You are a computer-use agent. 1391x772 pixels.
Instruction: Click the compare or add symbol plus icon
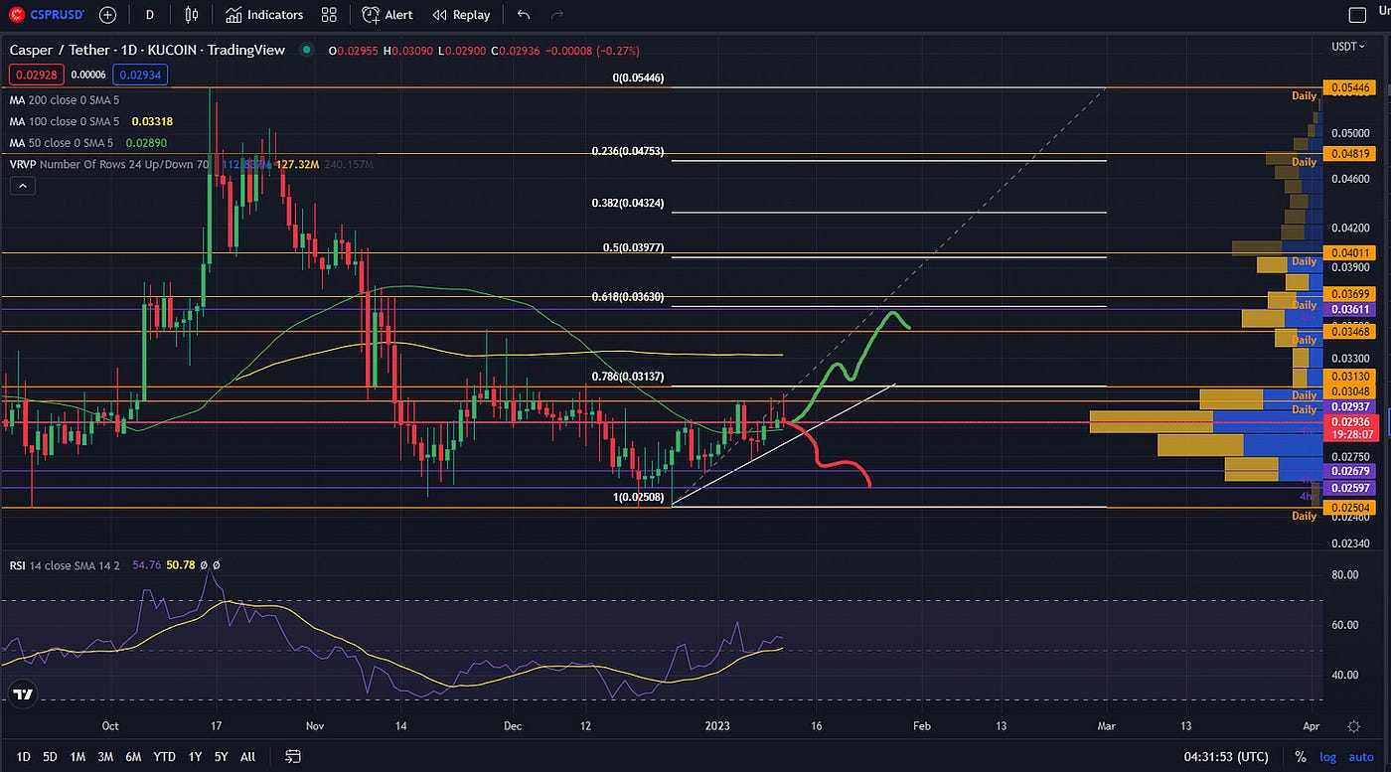click(107, 15)
